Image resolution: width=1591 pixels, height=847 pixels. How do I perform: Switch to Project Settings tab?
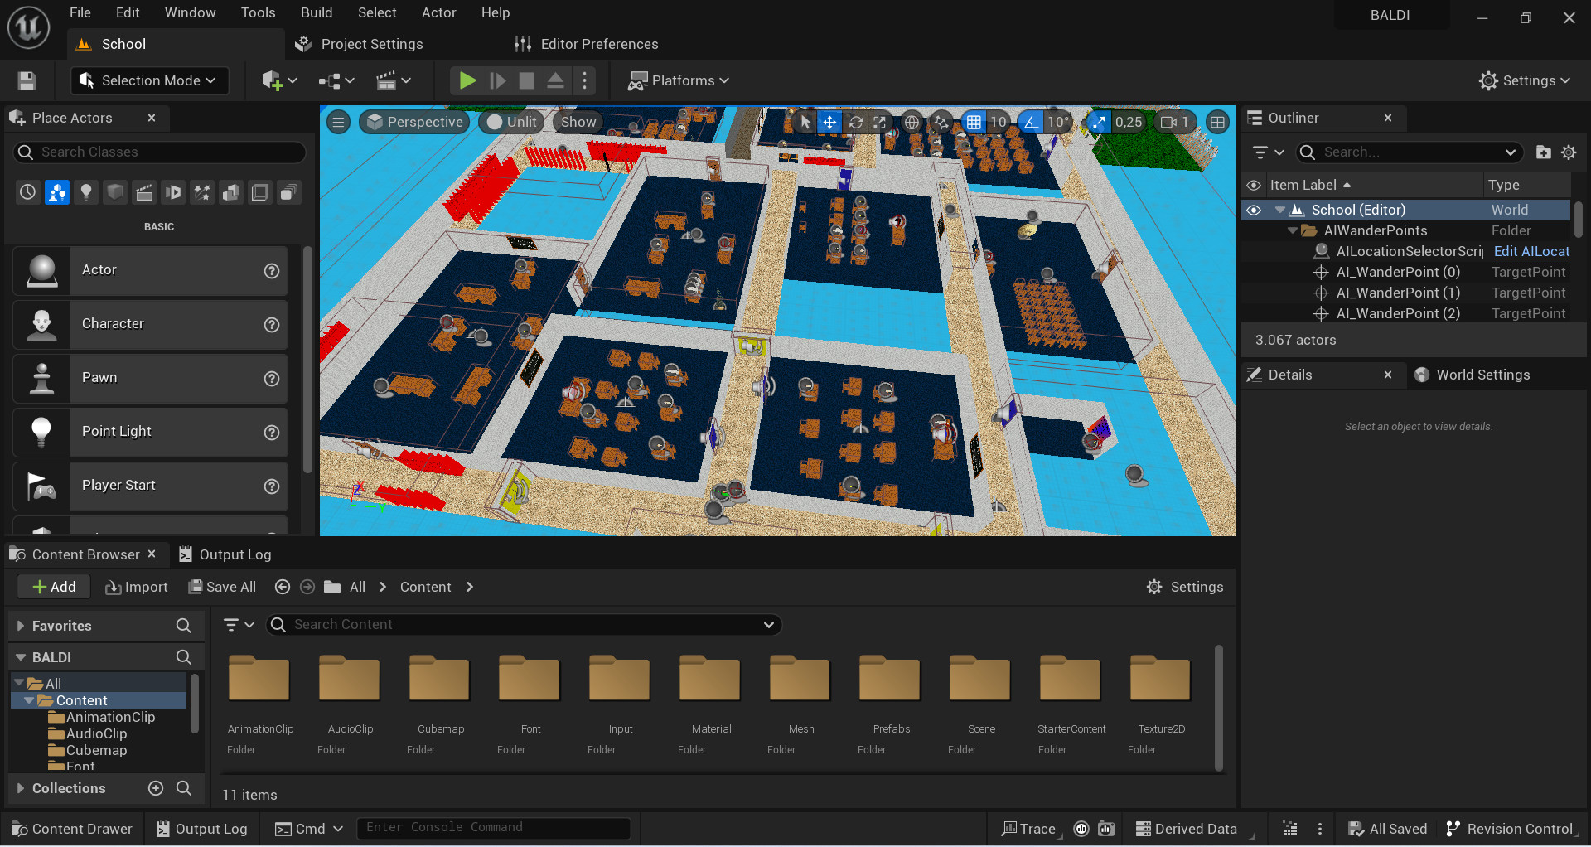pos(360,44)
